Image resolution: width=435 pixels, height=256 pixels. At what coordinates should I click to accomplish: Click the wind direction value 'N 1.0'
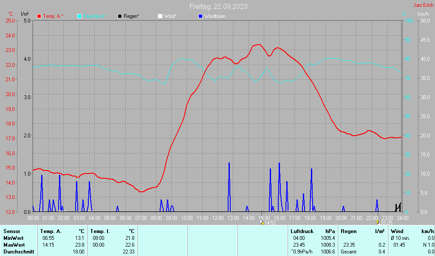(429, 245)
